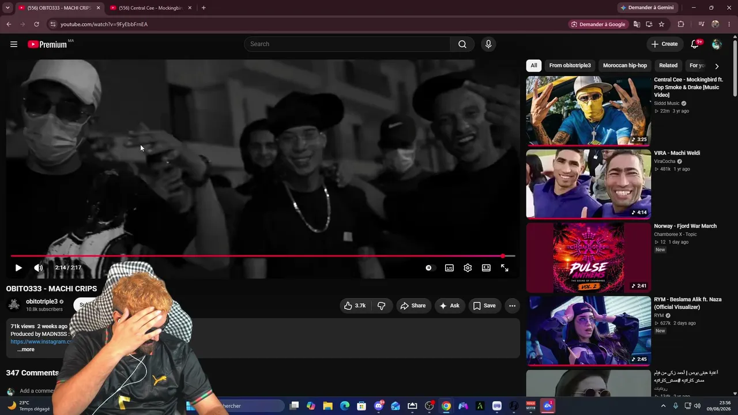Screen dimensions: 738x415
Task: Share the OBITO333 video
Action: (x=413, y=305)
